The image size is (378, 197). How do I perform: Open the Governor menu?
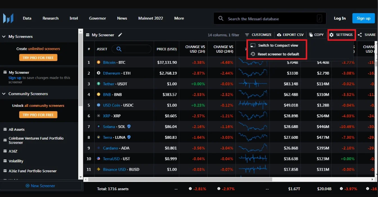tap(97, 18)
